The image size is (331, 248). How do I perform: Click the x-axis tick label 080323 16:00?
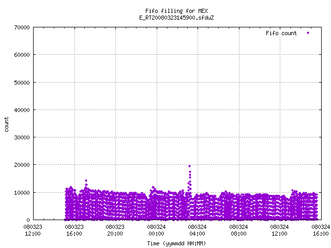74,230
